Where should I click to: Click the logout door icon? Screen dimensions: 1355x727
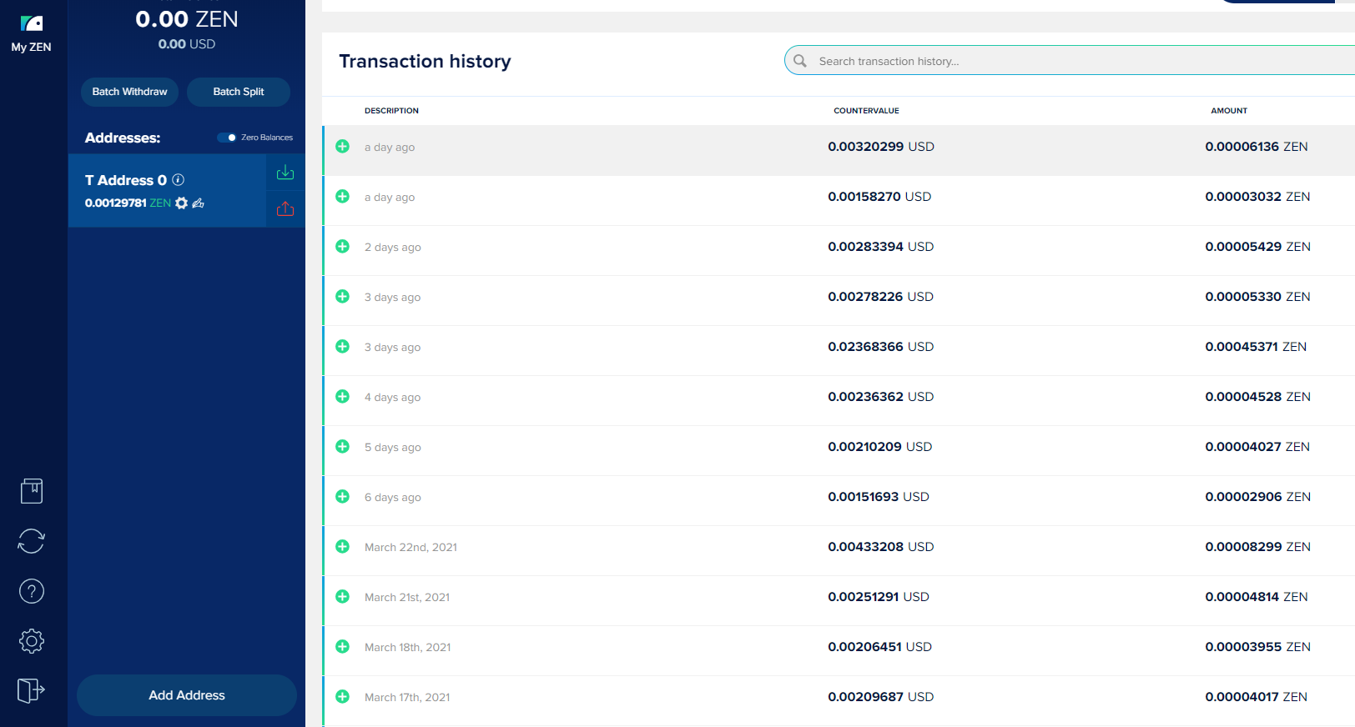[31, 690]
